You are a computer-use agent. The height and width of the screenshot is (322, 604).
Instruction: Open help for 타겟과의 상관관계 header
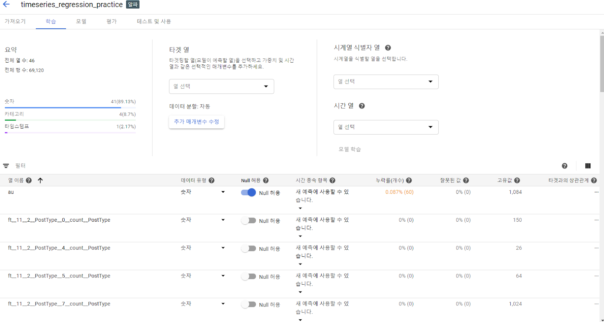pyautogui.click(x=594, y=181)
